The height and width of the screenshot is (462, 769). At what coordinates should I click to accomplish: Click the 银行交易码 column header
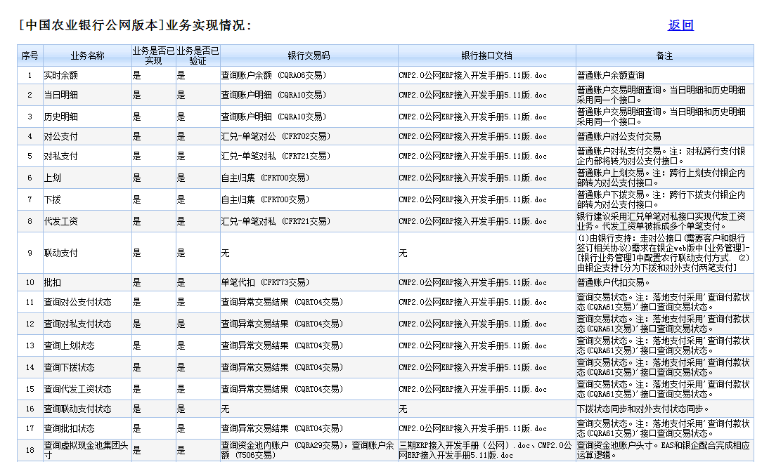tap(309, 55)
